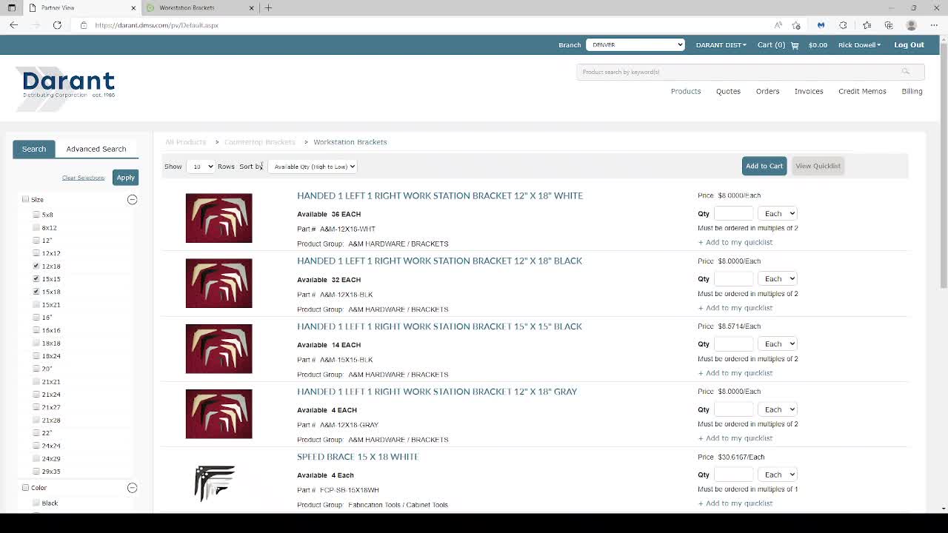This screenshot has height=533, width=948.
Task: Check the 15x21 size filter
Action: pyautogui.click(x=36, y=304)
